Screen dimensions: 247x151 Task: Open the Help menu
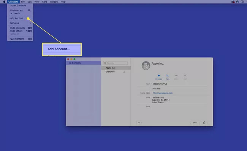coord(63,2)
